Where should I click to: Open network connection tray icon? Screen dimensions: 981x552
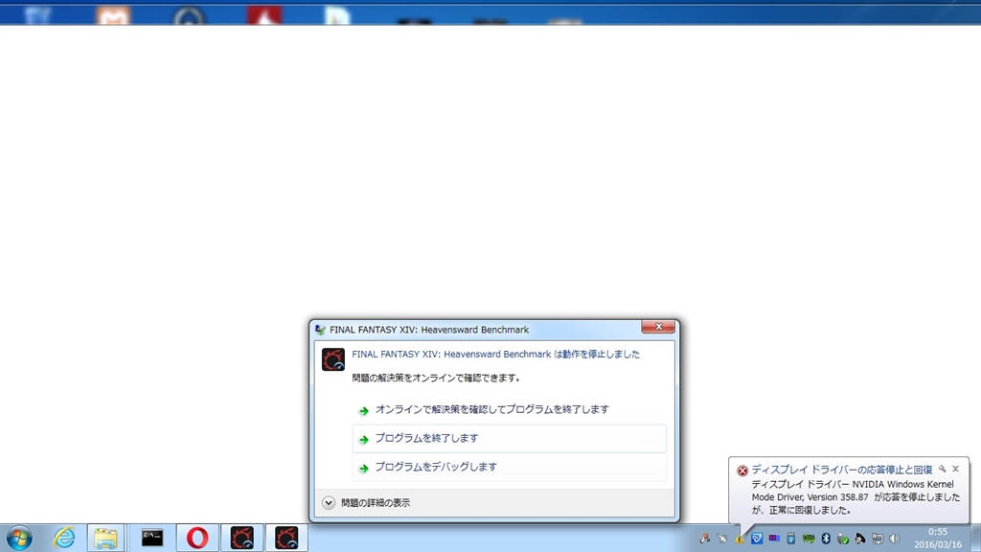878,539
